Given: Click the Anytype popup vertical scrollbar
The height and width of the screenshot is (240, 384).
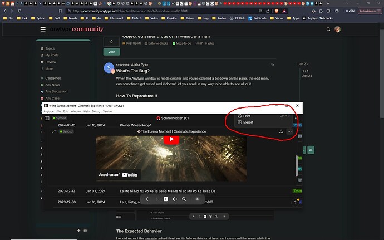Looking at the screenshot, I should pyautogui.click(x=297, y=166).
